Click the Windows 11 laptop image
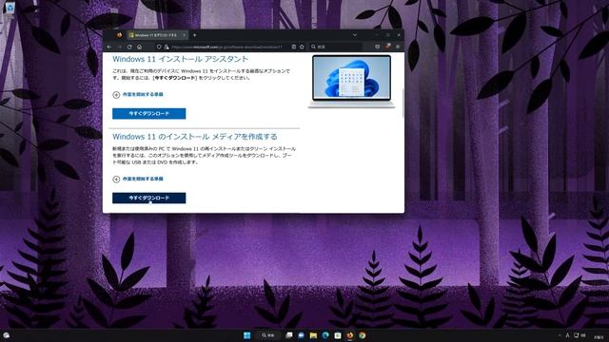The width and height of the screenshot is (609, 342). click(352, 82)
